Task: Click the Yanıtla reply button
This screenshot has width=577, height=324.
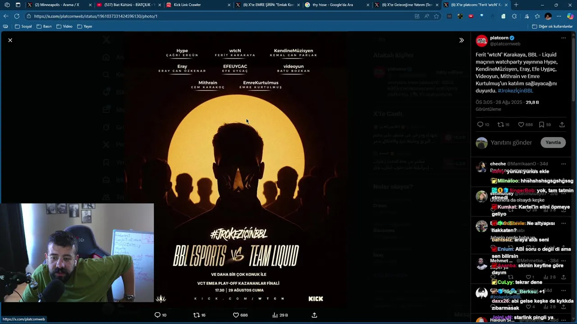Action: tap(553, 143)
